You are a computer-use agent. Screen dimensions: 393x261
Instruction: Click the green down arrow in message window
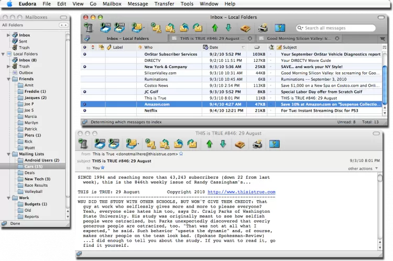click(x=223, y=143)
